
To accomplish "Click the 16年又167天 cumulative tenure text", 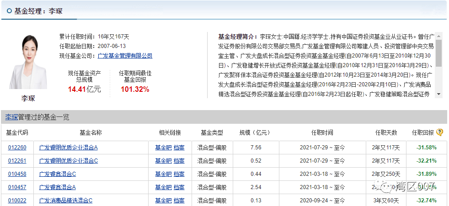I will [114, 37].
